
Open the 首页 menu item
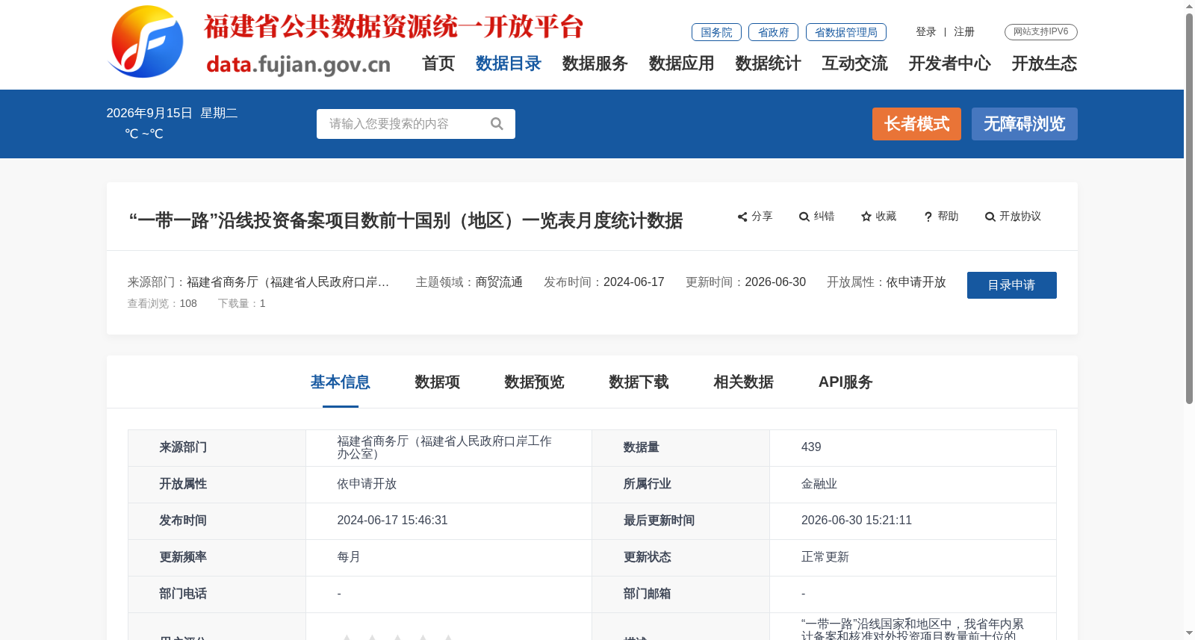[438, 63]
